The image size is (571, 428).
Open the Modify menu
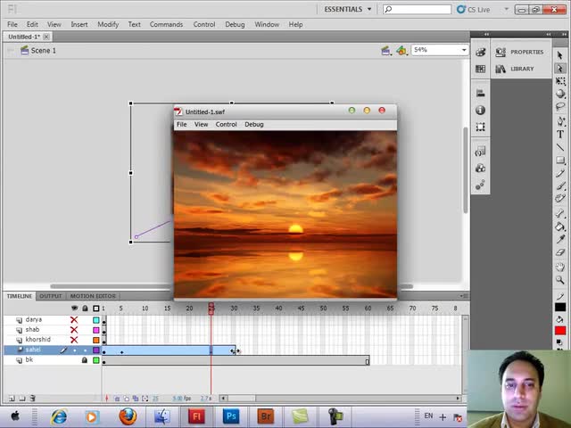point(108,24)
